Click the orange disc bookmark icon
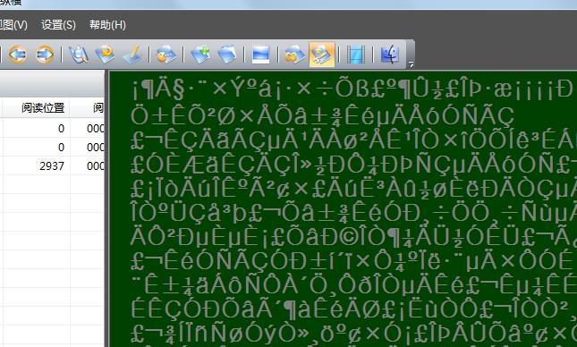Image resolution: width=577 pixels, height=347 pixels. [106, 55]
